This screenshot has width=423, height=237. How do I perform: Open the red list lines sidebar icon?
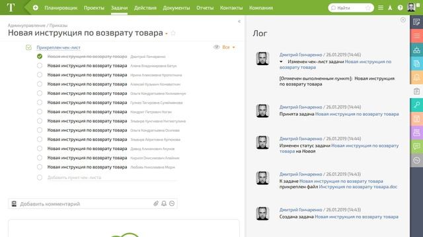coord(416,36)
